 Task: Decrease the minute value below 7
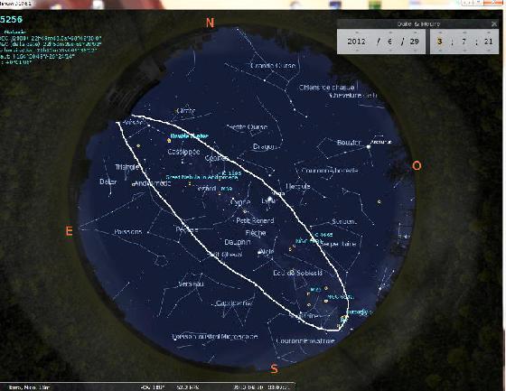pyautogui.click(x=464, y=51)
